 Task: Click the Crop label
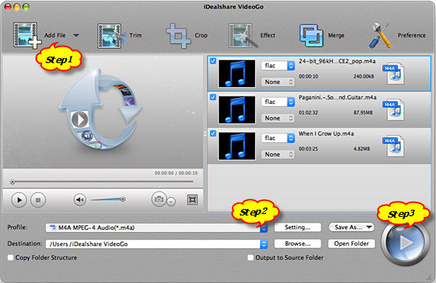point(201,36)
